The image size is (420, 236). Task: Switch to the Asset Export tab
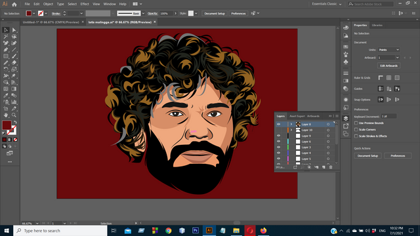pos(297,116)
